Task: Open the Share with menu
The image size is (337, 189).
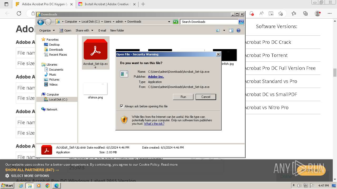Action: coord(84,30)
